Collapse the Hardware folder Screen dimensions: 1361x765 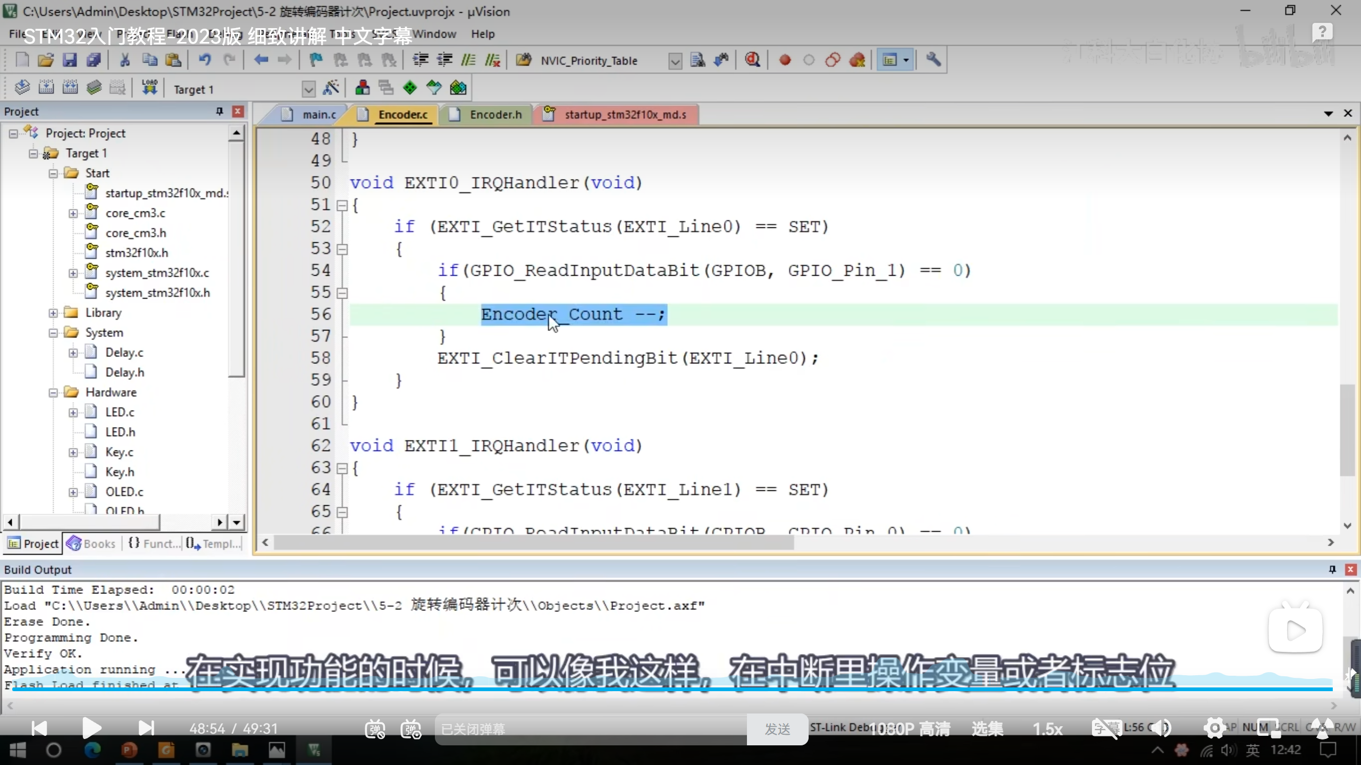(x=53, y=393)
